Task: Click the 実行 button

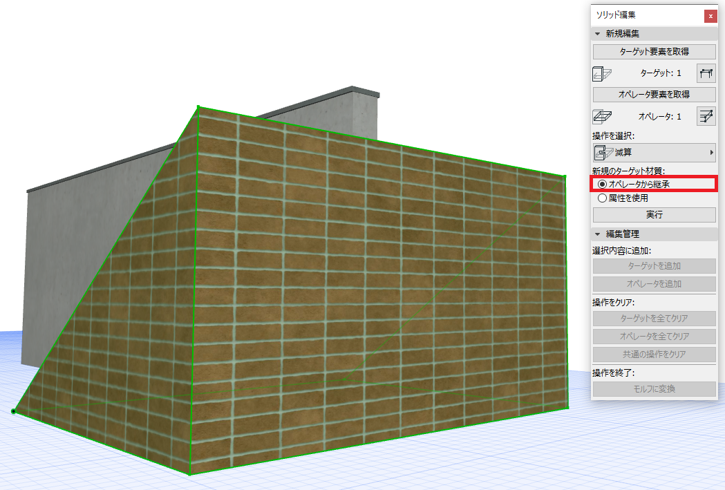Action: click(655, 214)
